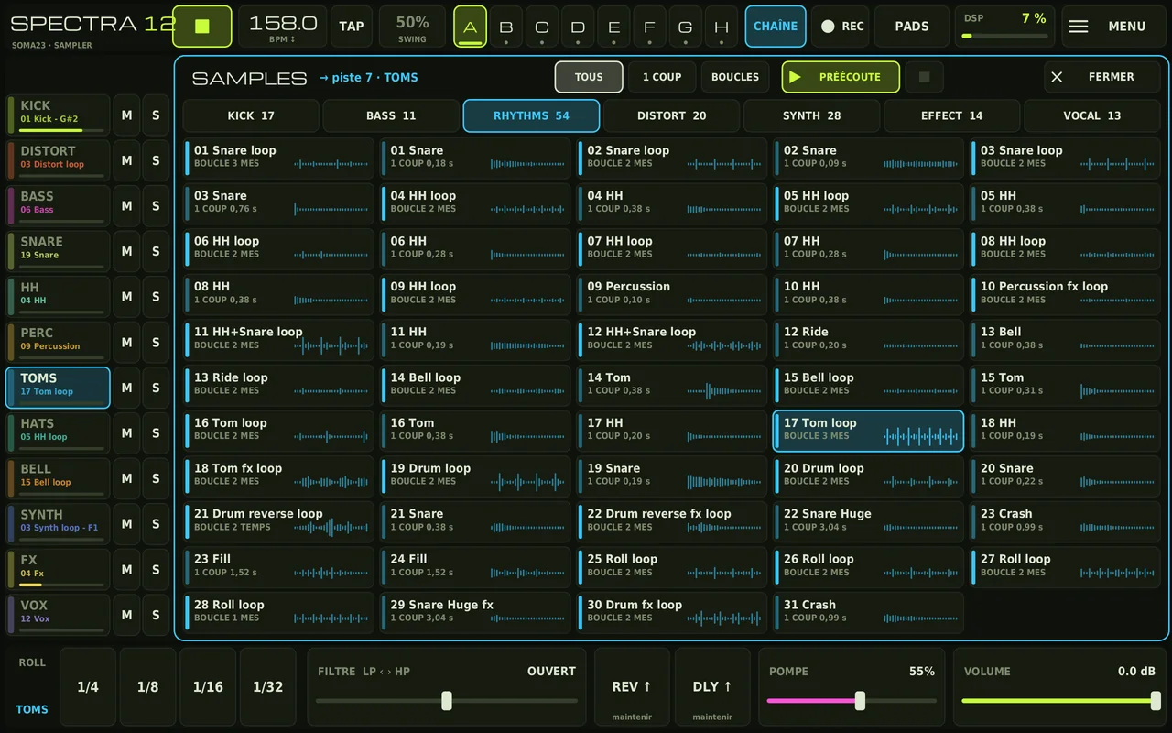
Task: Toggle CHAÎNE chain mode
Action: [x=776, y=27]
